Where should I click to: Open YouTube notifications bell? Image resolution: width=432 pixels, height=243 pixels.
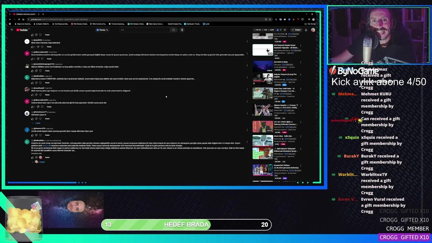[306, 30]
